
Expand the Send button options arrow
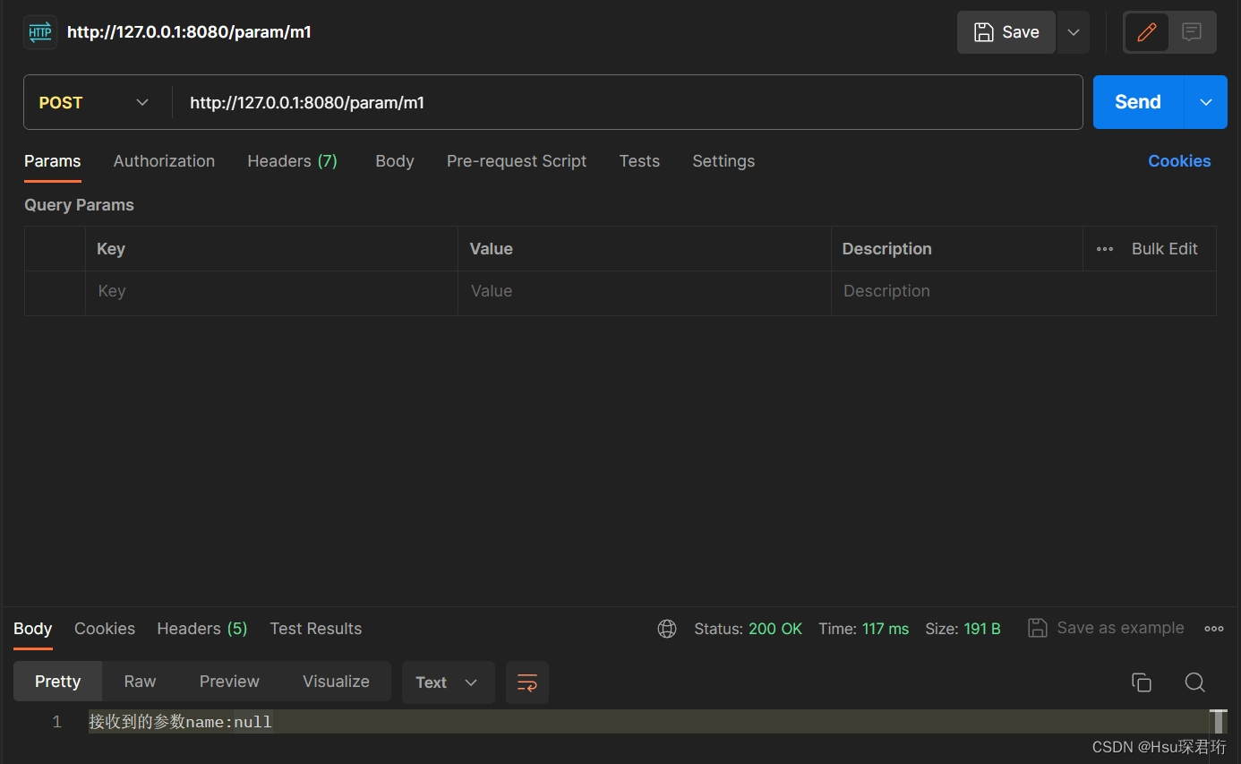click(x=1206, y=102)
